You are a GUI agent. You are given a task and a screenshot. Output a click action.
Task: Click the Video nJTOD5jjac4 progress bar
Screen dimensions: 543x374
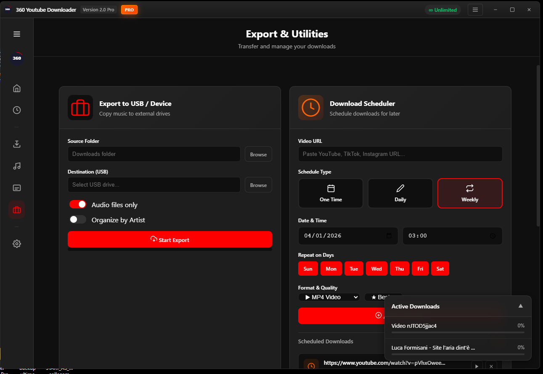click(458, 332)
